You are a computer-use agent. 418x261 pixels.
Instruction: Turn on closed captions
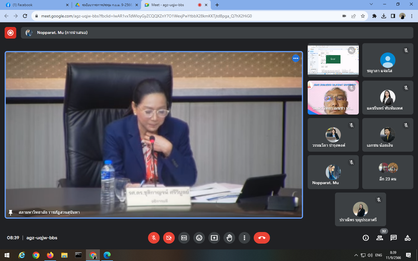coord(184,238)
